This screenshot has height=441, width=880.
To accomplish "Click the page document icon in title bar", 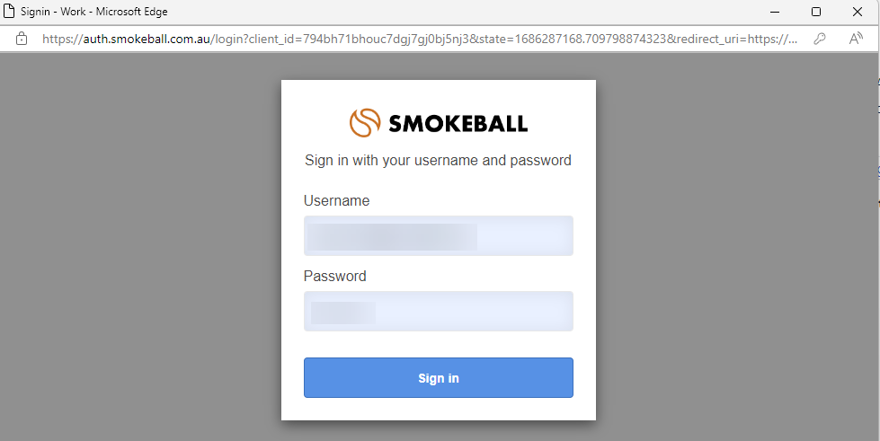I will pos(11,12).
